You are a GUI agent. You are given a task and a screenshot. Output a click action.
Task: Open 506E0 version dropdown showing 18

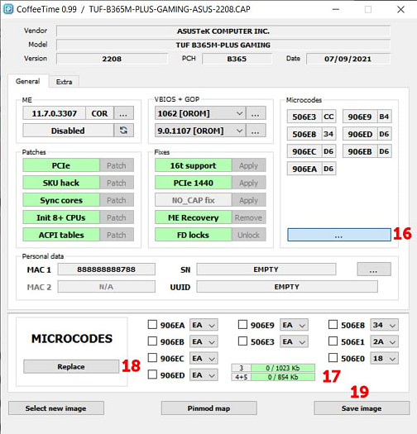coord(385,358)
